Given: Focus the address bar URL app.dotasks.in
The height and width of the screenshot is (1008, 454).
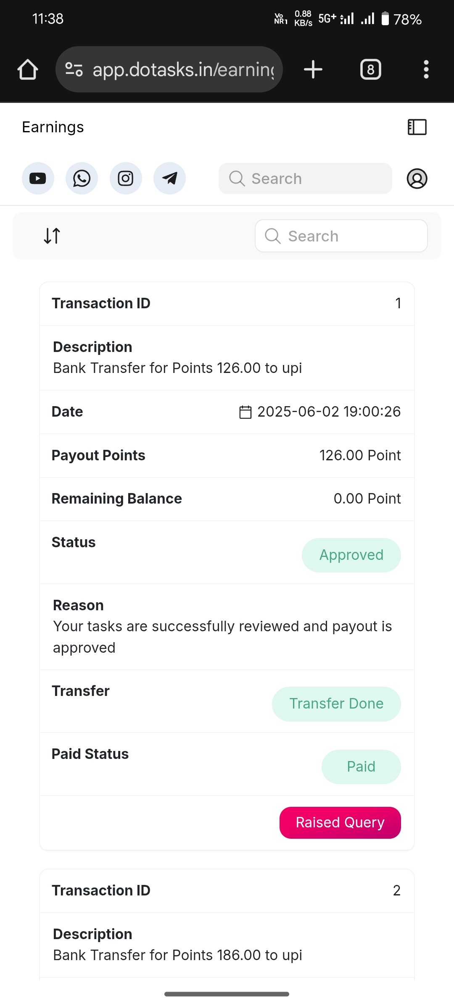Looking at the screenshot, I should pos(183,69).
